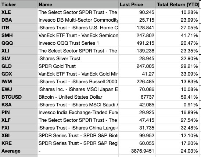
Task: Click the Average row label cell
Action: pyautogui.click(x=19, y=151)
